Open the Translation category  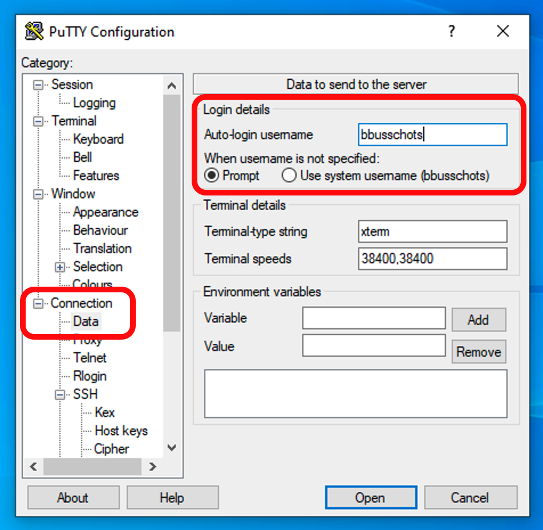pyautogui.click(x=102, y=248)
